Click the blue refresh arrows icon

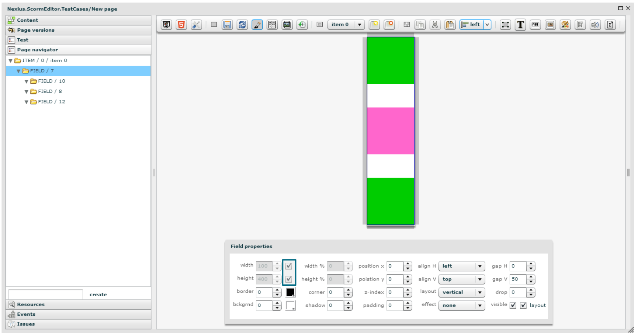point(242,25)
